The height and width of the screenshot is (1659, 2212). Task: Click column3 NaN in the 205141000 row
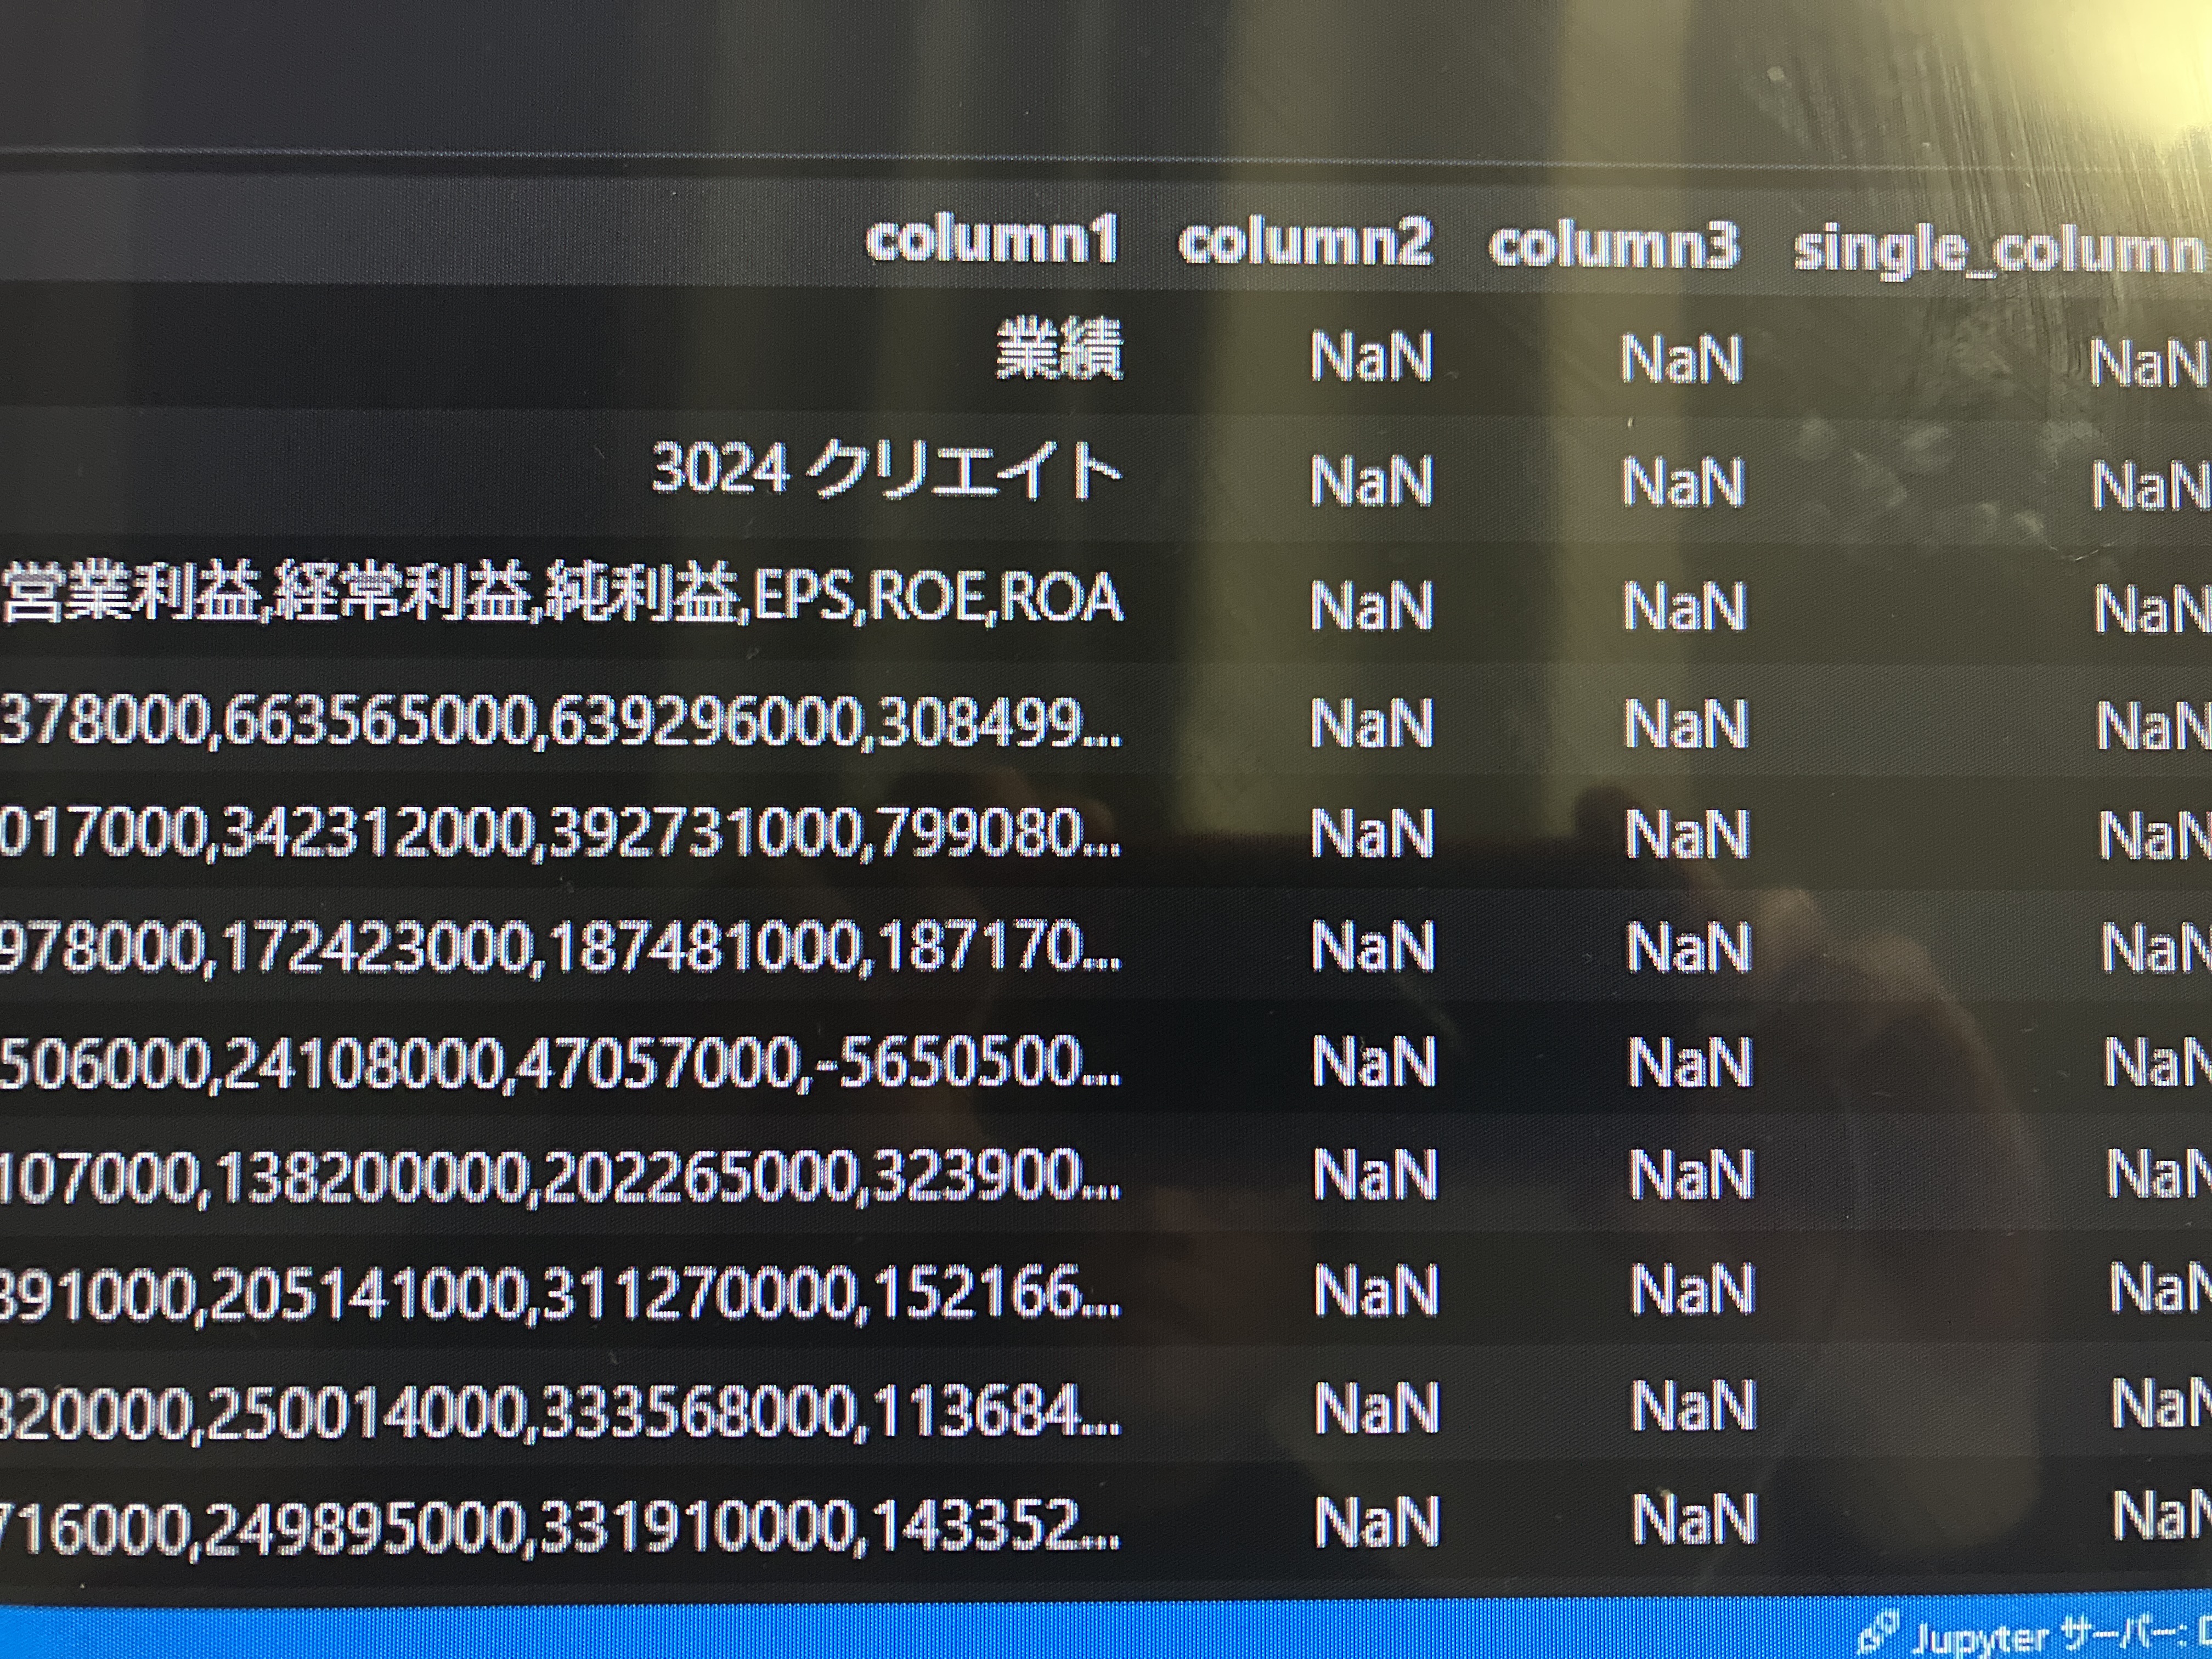point(1692,1290)
